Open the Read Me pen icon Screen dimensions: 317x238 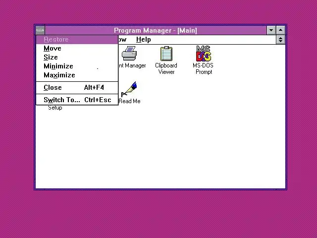tap(129, 89)
